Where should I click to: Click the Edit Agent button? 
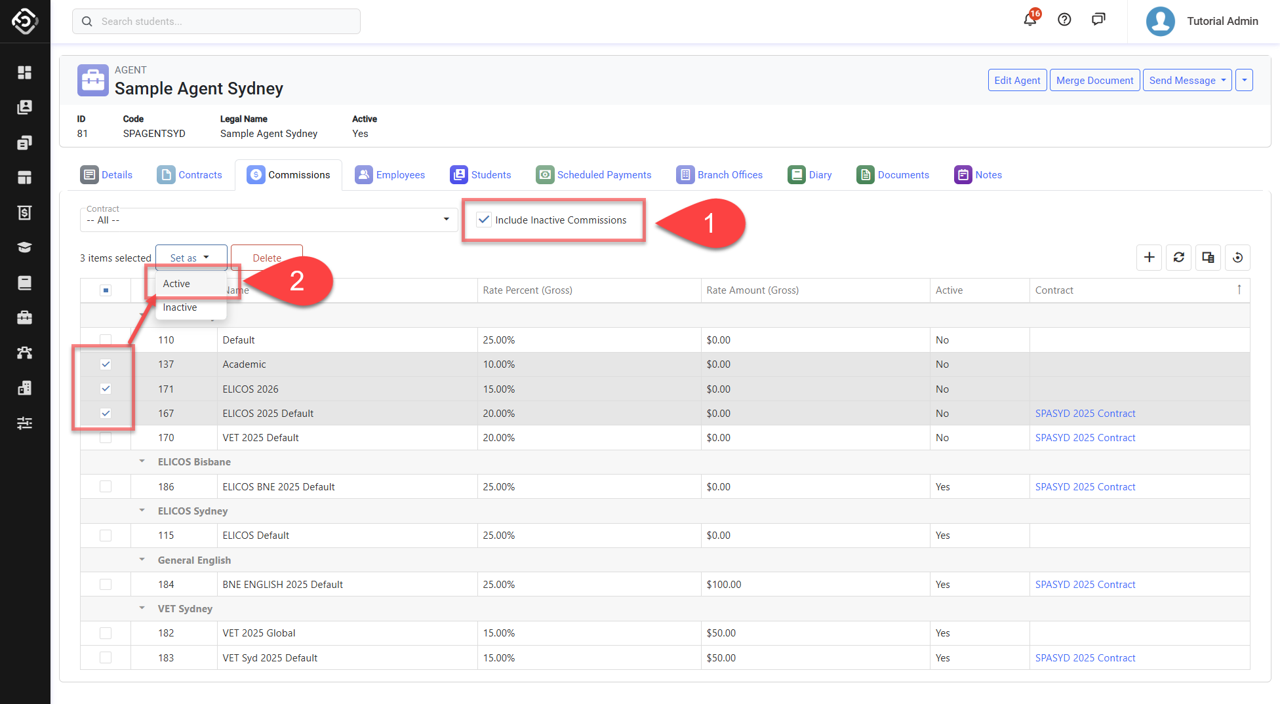click(1017, 80)
